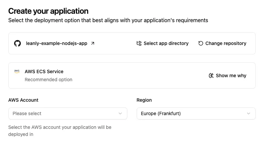Screen dimensions: 264x147
Task: Click the Change repository refresh icon
Action: click(x=201, y=43)
